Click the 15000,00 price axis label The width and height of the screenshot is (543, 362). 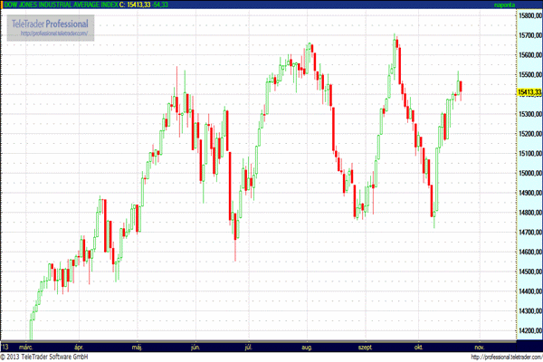529,172
